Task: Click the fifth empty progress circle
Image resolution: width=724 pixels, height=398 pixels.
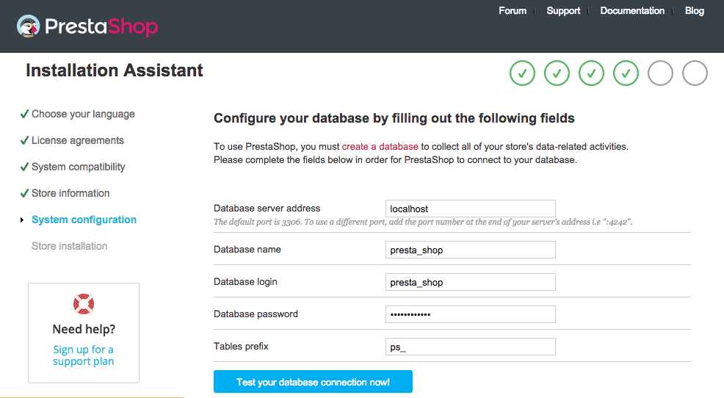Action: [x=660, y=73]
